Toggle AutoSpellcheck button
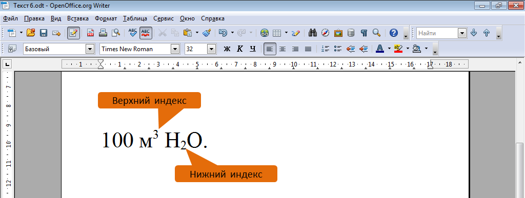 tap(146, 33)
